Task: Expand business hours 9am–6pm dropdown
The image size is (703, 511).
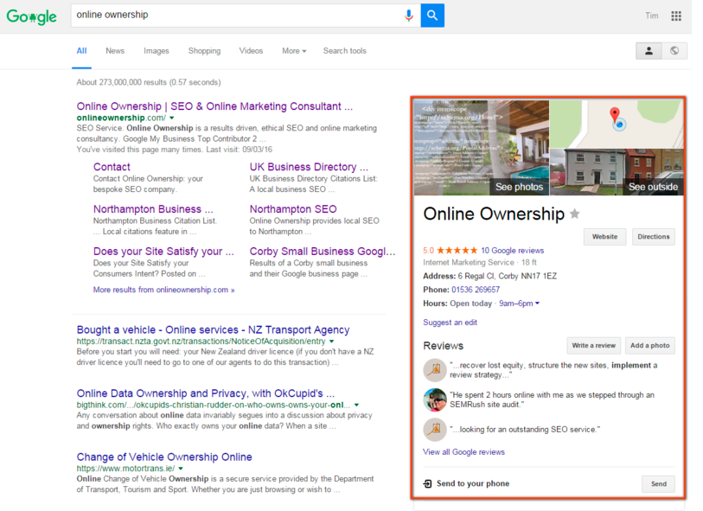Action: [519, 303]
